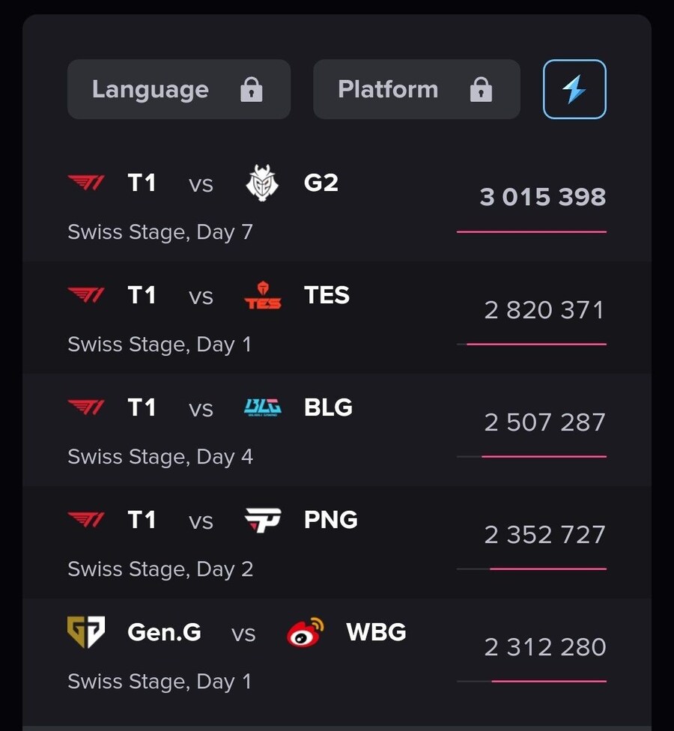This screenshot has width=674, height=731.
Task: Click the BLG team logo
Action: click(263, 407)
